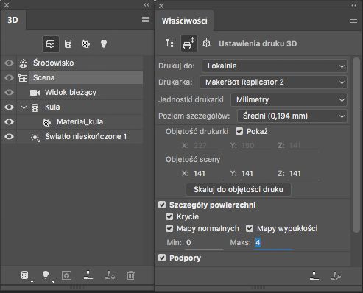Click the Właściwości panel vertical scrollbar
Image resolution: width=363 pixels, height=293 pixels.
(x=356, y=145)
